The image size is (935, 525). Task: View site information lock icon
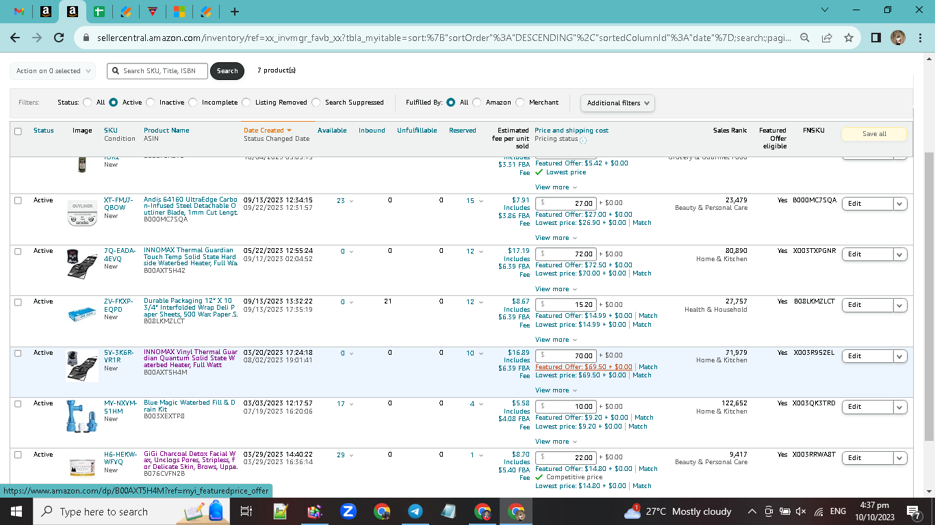coord(86,38)
